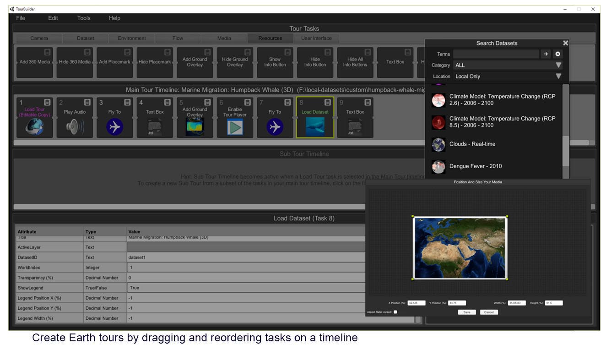Click the Height (%) input field

554,303
